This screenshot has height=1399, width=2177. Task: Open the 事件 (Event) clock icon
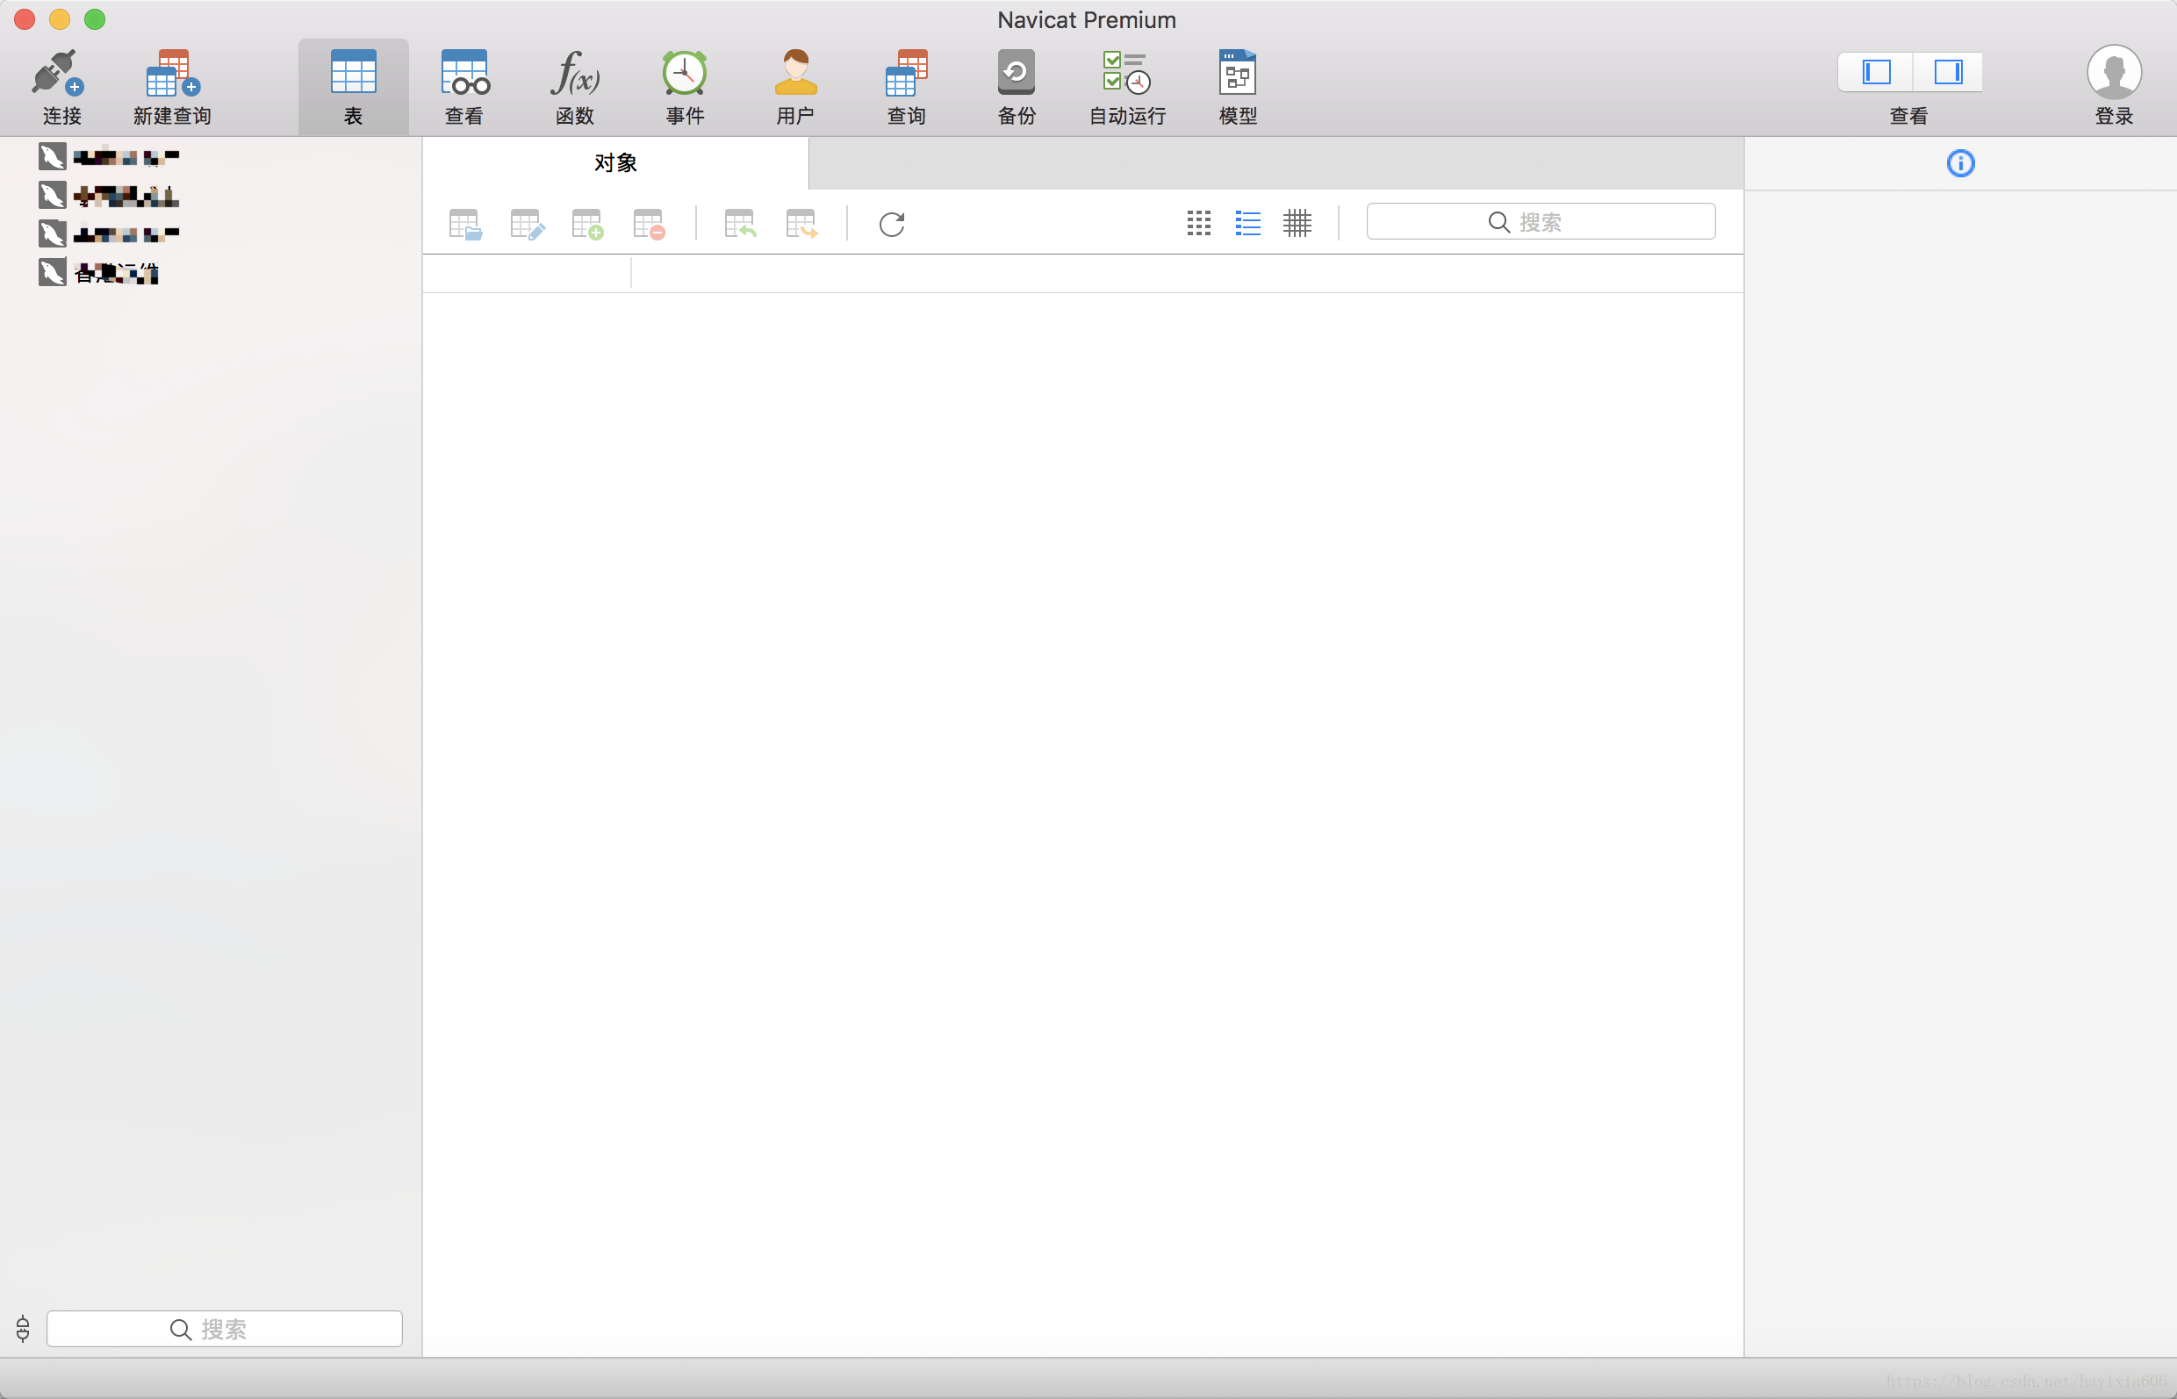(x=685, y=74)
